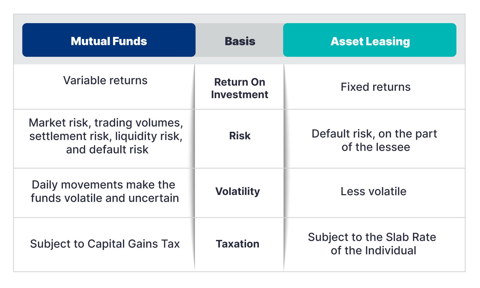Click the settlement risk, liquidity risk line
The width and height of the screenshot is (480, 288).
pos(106,136)
